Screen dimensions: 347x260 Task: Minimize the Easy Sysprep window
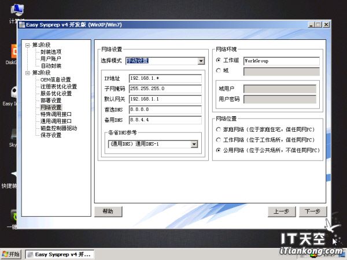pos(311,24)
